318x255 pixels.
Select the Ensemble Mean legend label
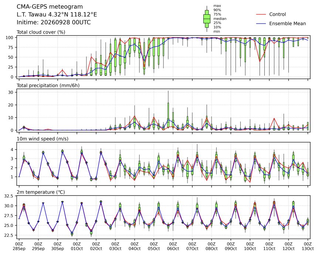287,24
